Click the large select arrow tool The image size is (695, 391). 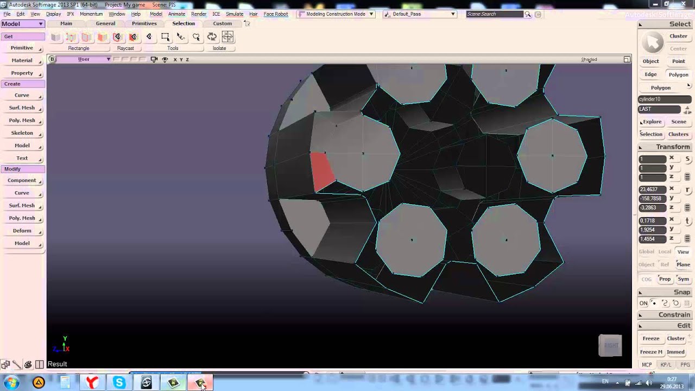(653, 42)
